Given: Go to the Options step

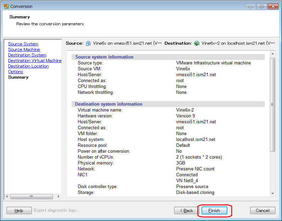Looking at the screenshot, I should 16,72.
